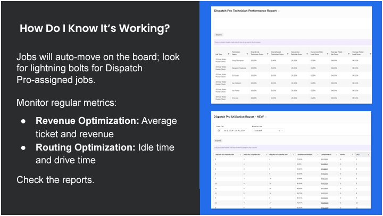Open the Job Type column filter
The width and height of the screenshot is (383, 216).
229,54
